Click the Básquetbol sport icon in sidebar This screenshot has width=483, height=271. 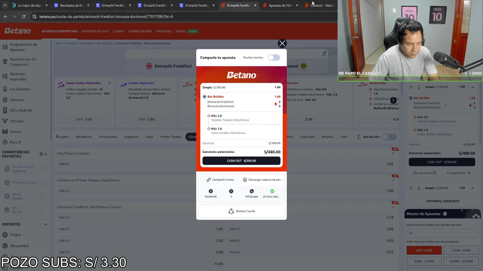(x=5, y=246)
